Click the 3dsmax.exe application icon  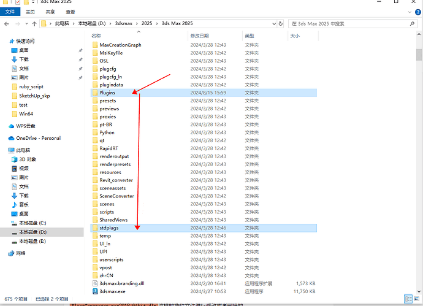coord(94,291)
